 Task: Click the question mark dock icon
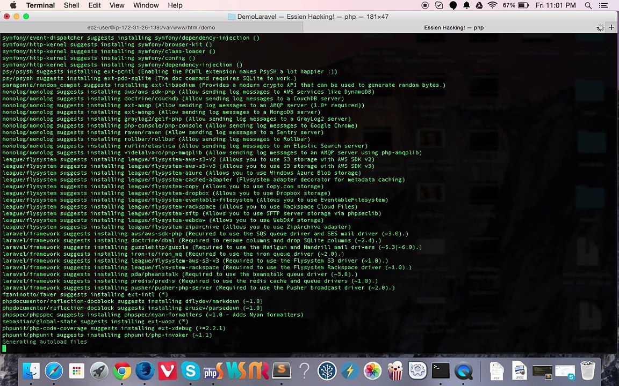[x=304, y=370]
